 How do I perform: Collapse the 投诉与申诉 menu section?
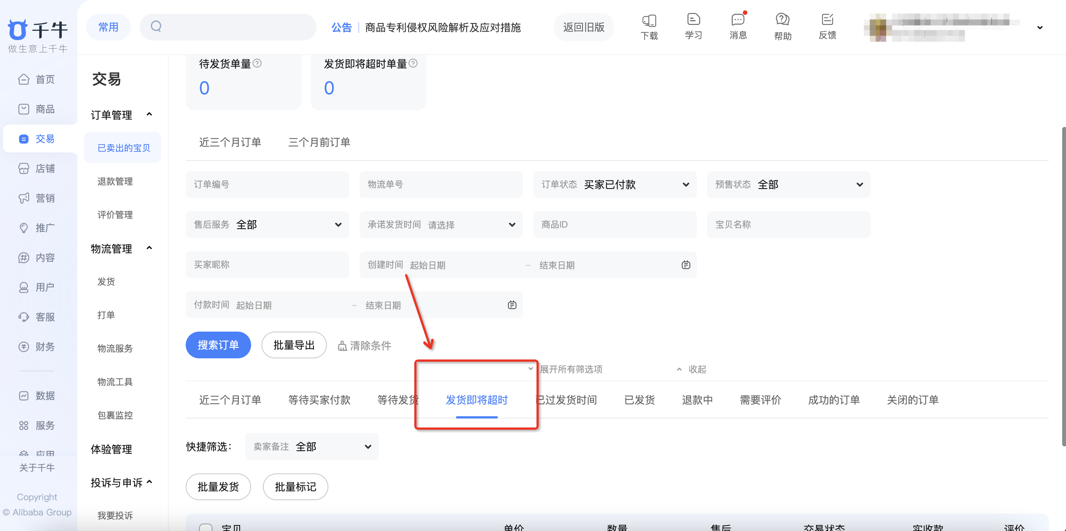(x=149, y=482)
